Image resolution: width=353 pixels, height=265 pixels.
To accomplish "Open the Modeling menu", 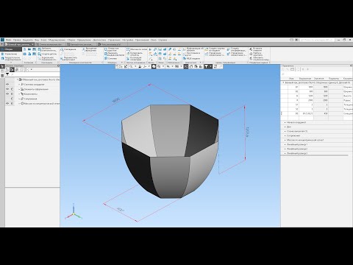I will (57, 40).
